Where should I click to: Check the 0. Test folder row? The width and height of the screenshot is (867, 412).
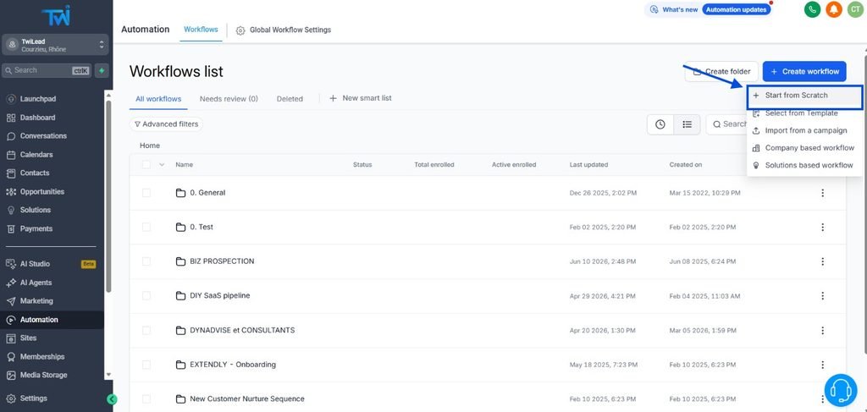point(146,227)
